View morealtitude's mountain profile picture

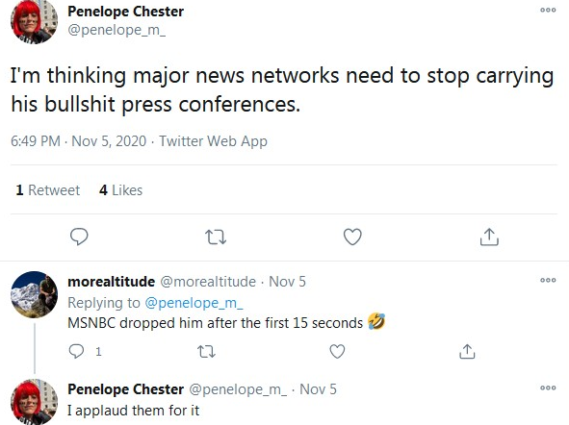pyautogui.click(x=34, y=294)
